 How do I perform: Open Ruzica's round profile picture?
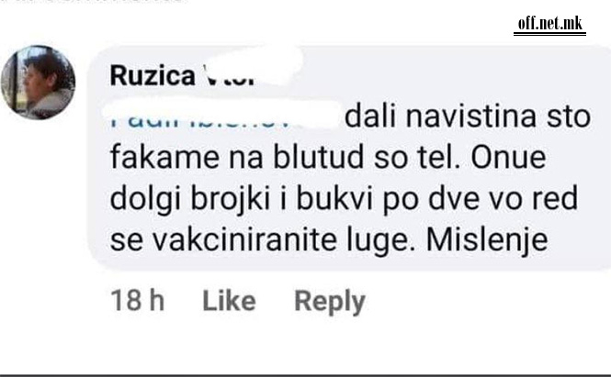38,82
